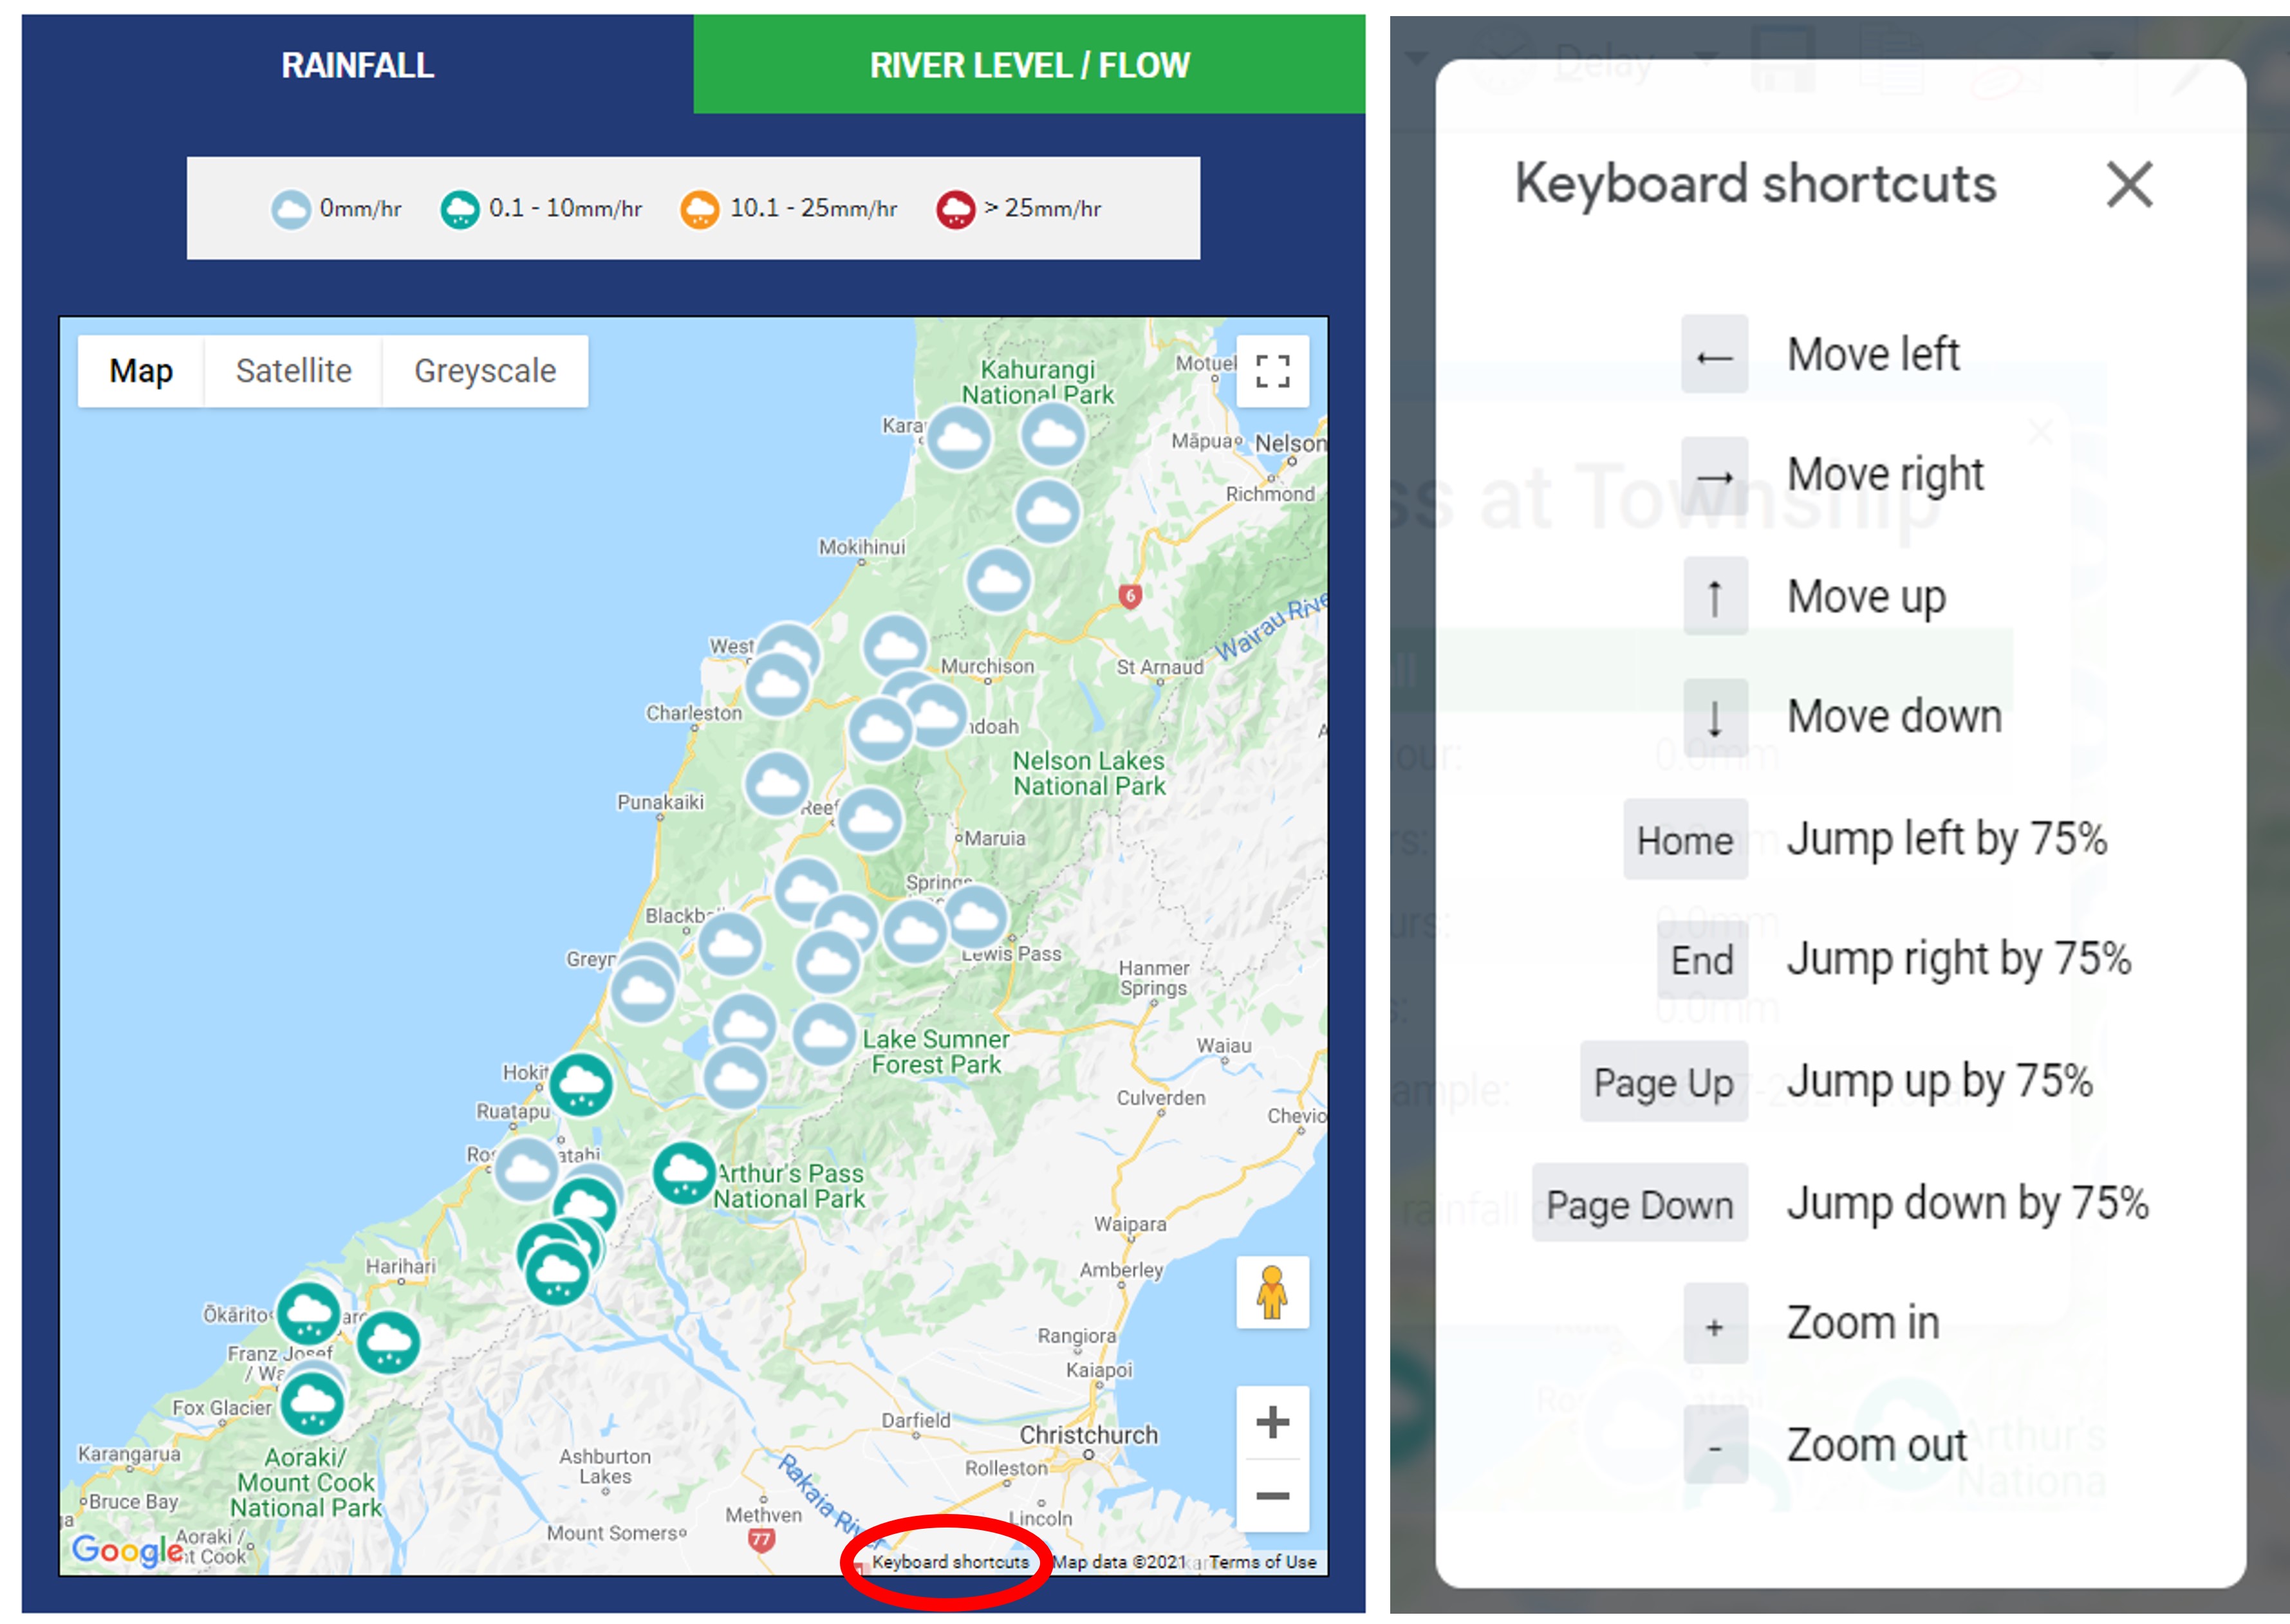The image size is (2290, 1624).
Task: Click the left arrow key Move left
Action: click(x=1715, y=355)
